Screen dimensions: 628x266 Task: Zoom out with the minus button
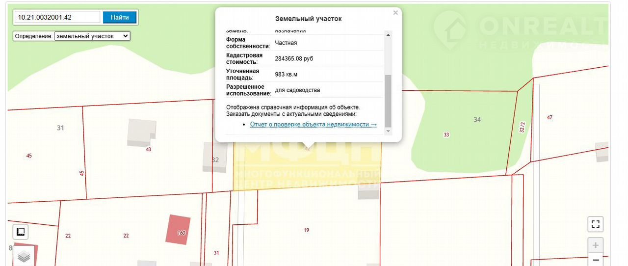[596, 260]
